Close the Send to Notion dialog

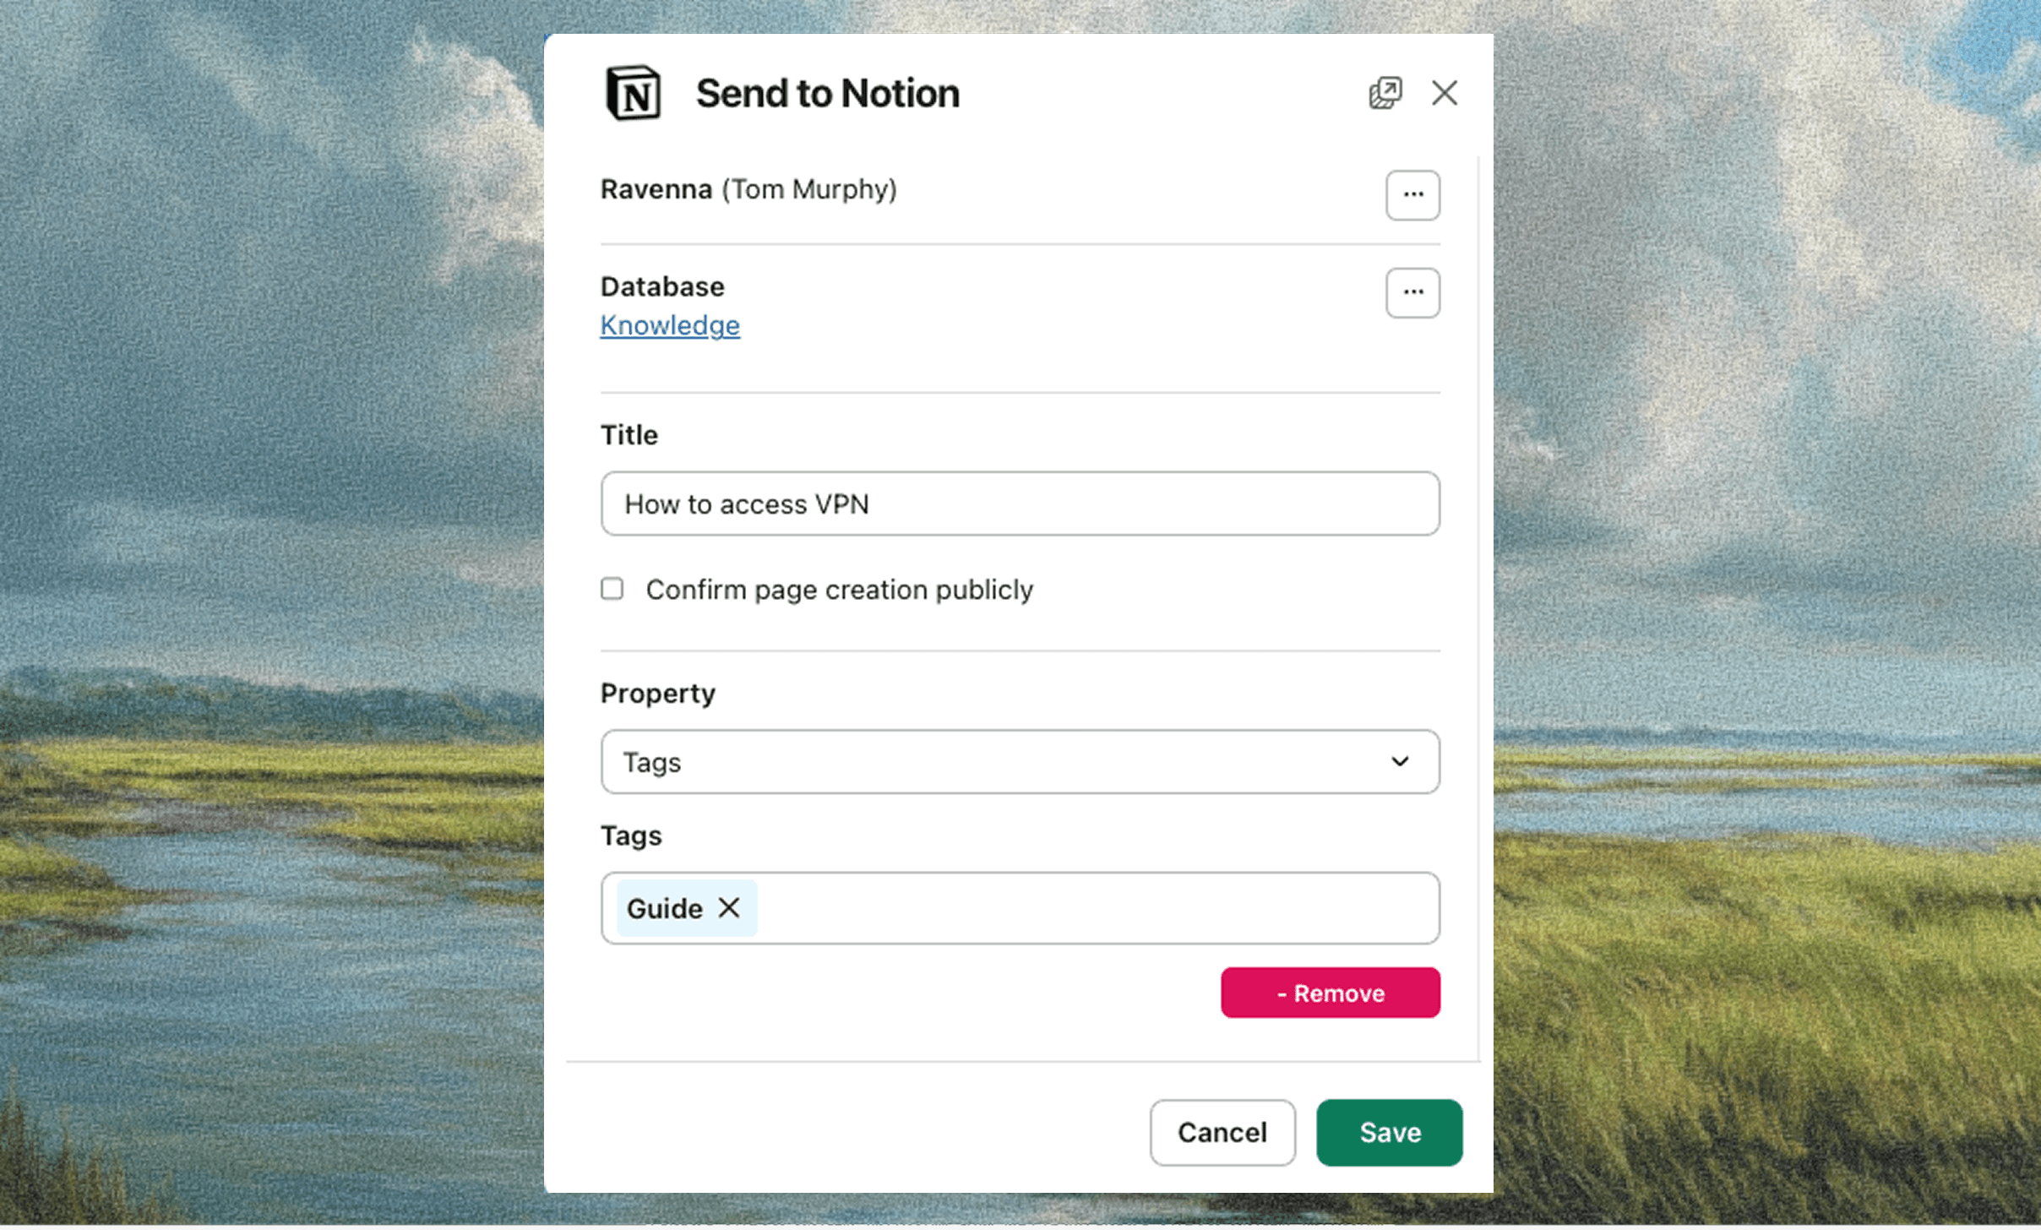pos(1445,93)
